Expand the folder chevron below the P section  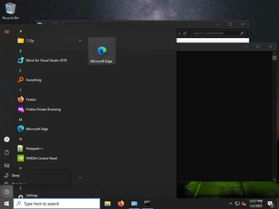80,177
